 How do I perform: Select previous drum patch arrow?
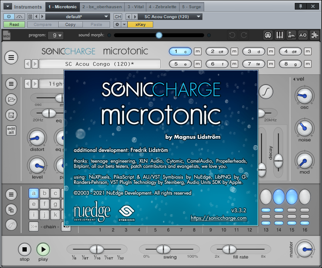click(28, 84)
